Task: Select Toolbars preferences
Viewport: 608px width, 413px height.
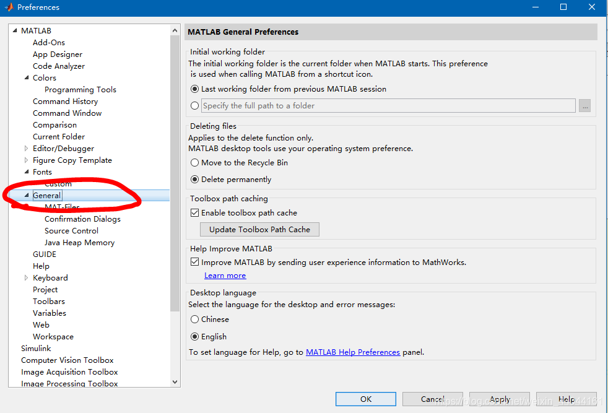Action: click(x=49, y=302)
